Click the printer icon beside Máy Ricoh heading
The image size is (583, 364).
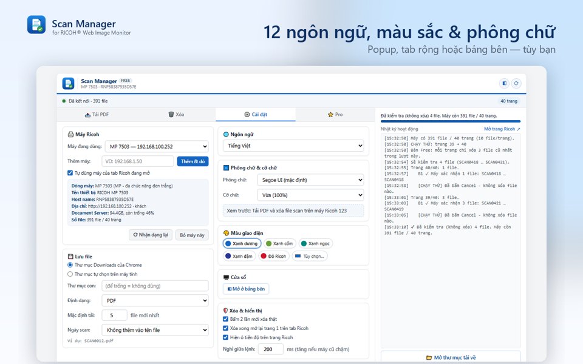[70, 135]
